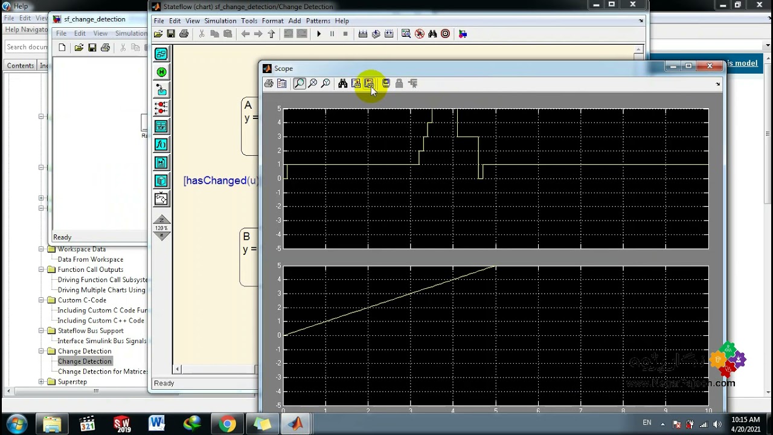Select the MATLAB function tool

[161, 163]
